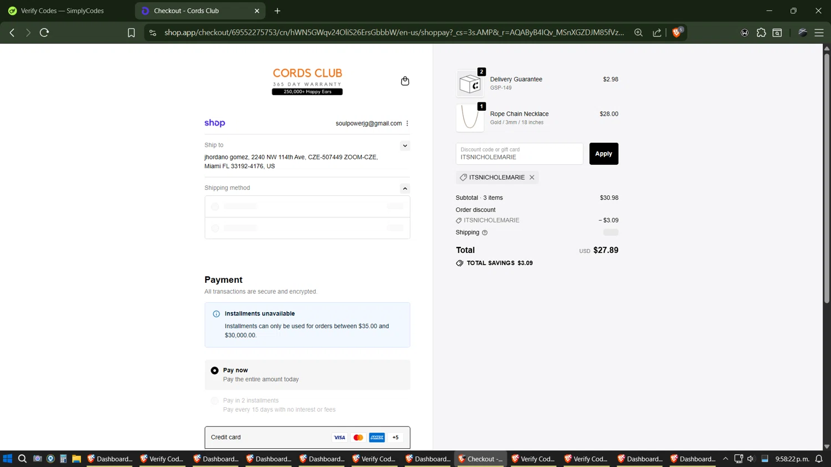Open the shopping bag cart icon
Viewport: 831px width, 467px height.
[x=405, y=81]
